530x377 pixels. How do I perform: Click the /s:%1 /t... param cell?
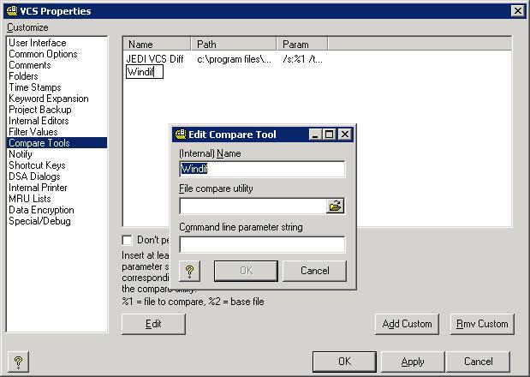coord(302,59)
